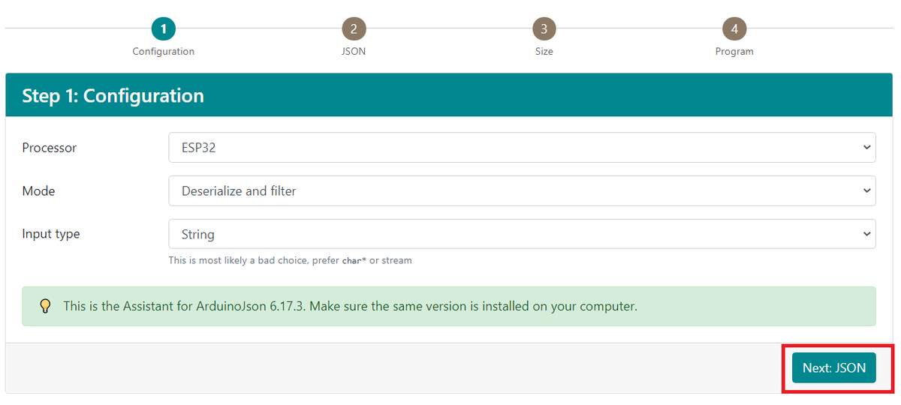
Task: Click the Program step label
Action: [734, 52]
